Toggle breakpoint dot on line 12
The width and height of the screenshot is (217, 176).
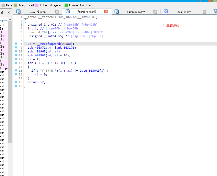click(16, 59)
